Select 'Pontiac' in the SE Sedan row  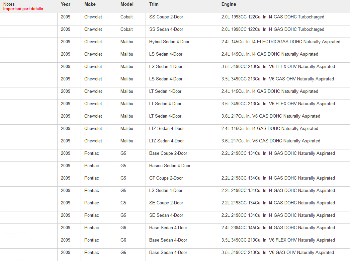92,215
